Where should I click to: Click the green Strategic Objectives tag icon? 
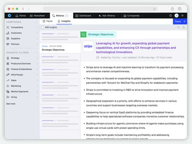(x=83, y=35)
